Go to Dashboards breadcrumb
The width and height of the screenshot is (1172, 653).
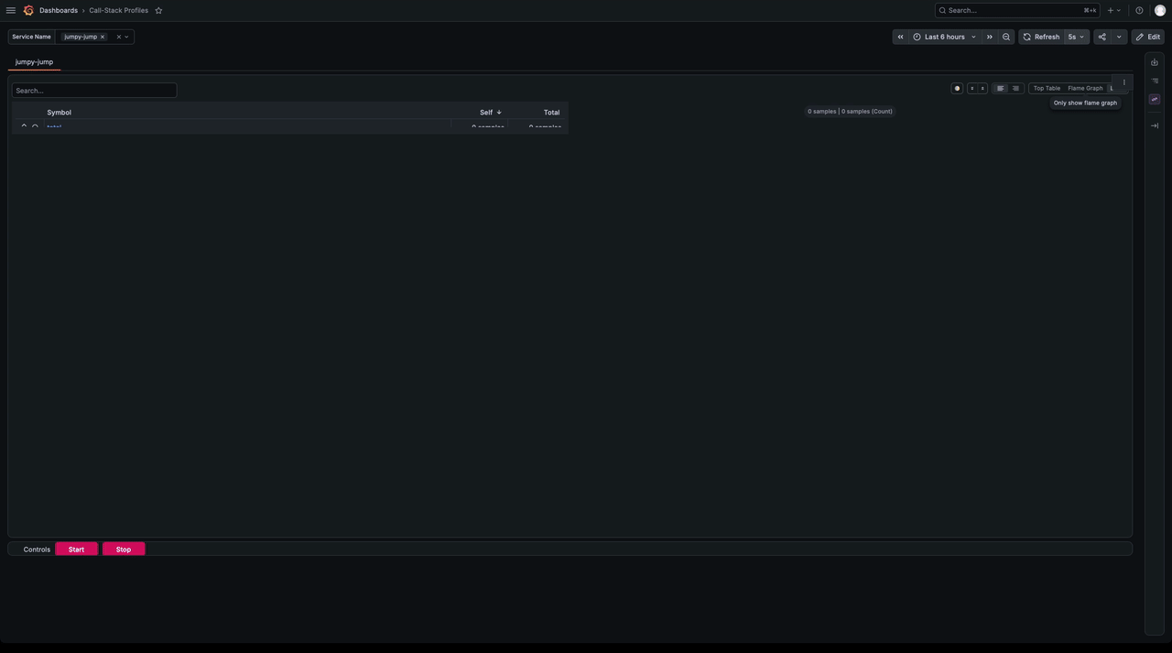click(59, 10)
